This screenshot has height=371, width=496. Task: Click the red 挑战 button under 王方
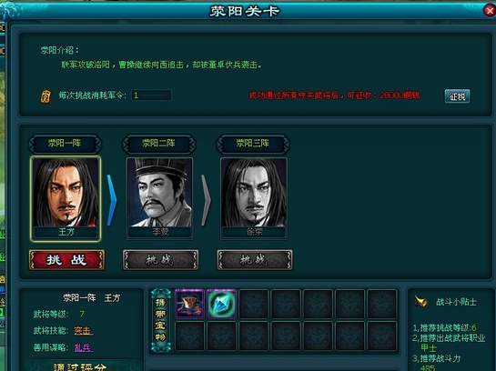click(66, 260)
